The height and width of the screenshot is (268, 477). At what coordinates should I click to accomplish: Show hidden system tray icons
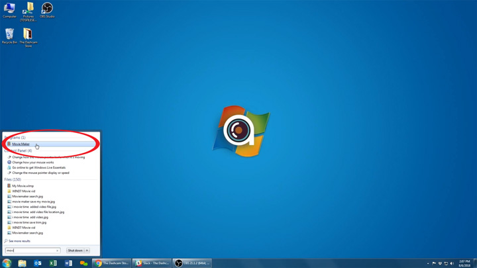428,263
